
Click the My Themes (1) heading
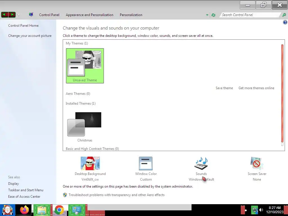tap(77, 43)
